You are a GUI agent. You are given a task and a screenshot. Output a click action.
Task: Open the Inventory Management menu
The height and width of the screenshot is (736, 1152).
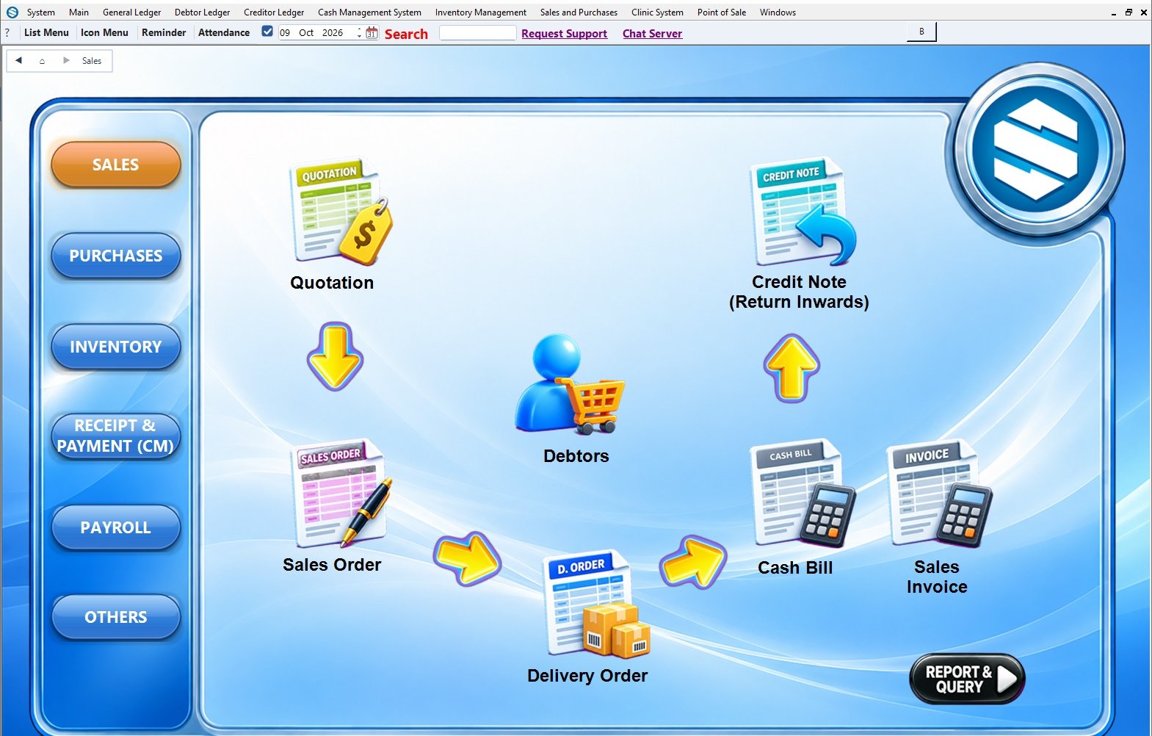(x=480, y=12)
